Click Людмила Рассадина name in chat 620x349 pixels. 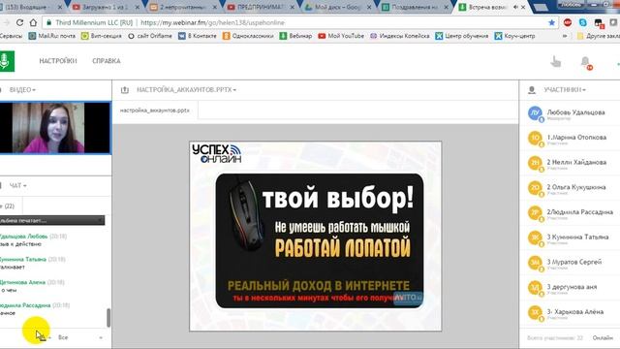tap(25, 305)
